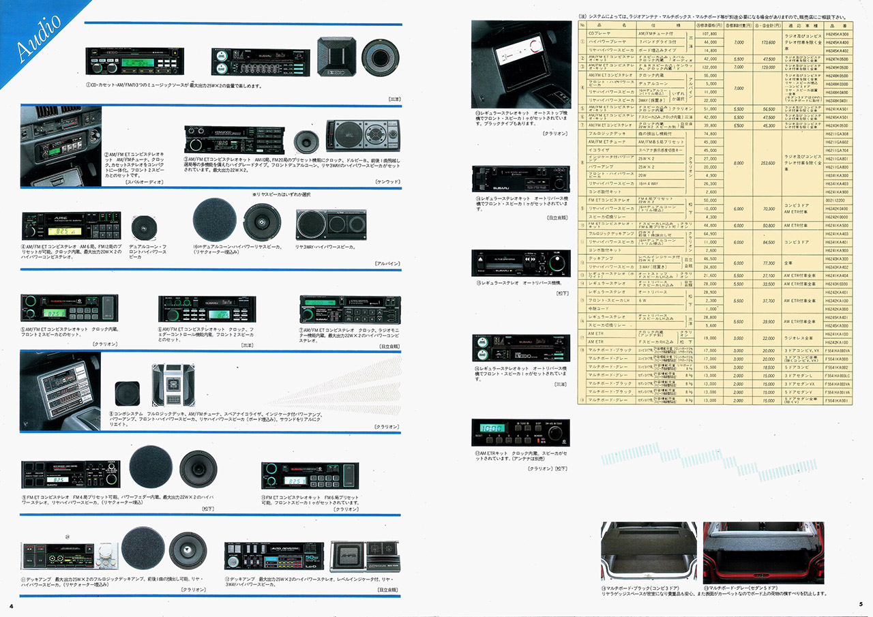Click the 品番 column header
The image size is (873, 617).
pos(840,25)
